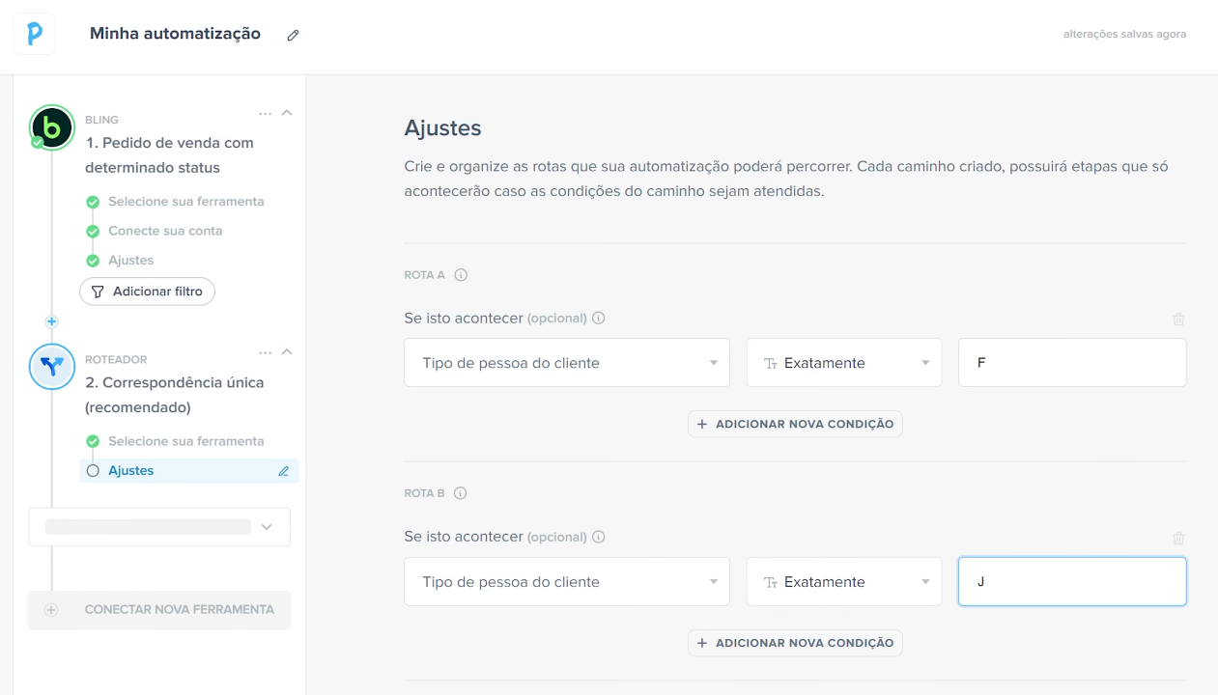
Task: Add new condition to Rota A
Action: pos(795,424)
